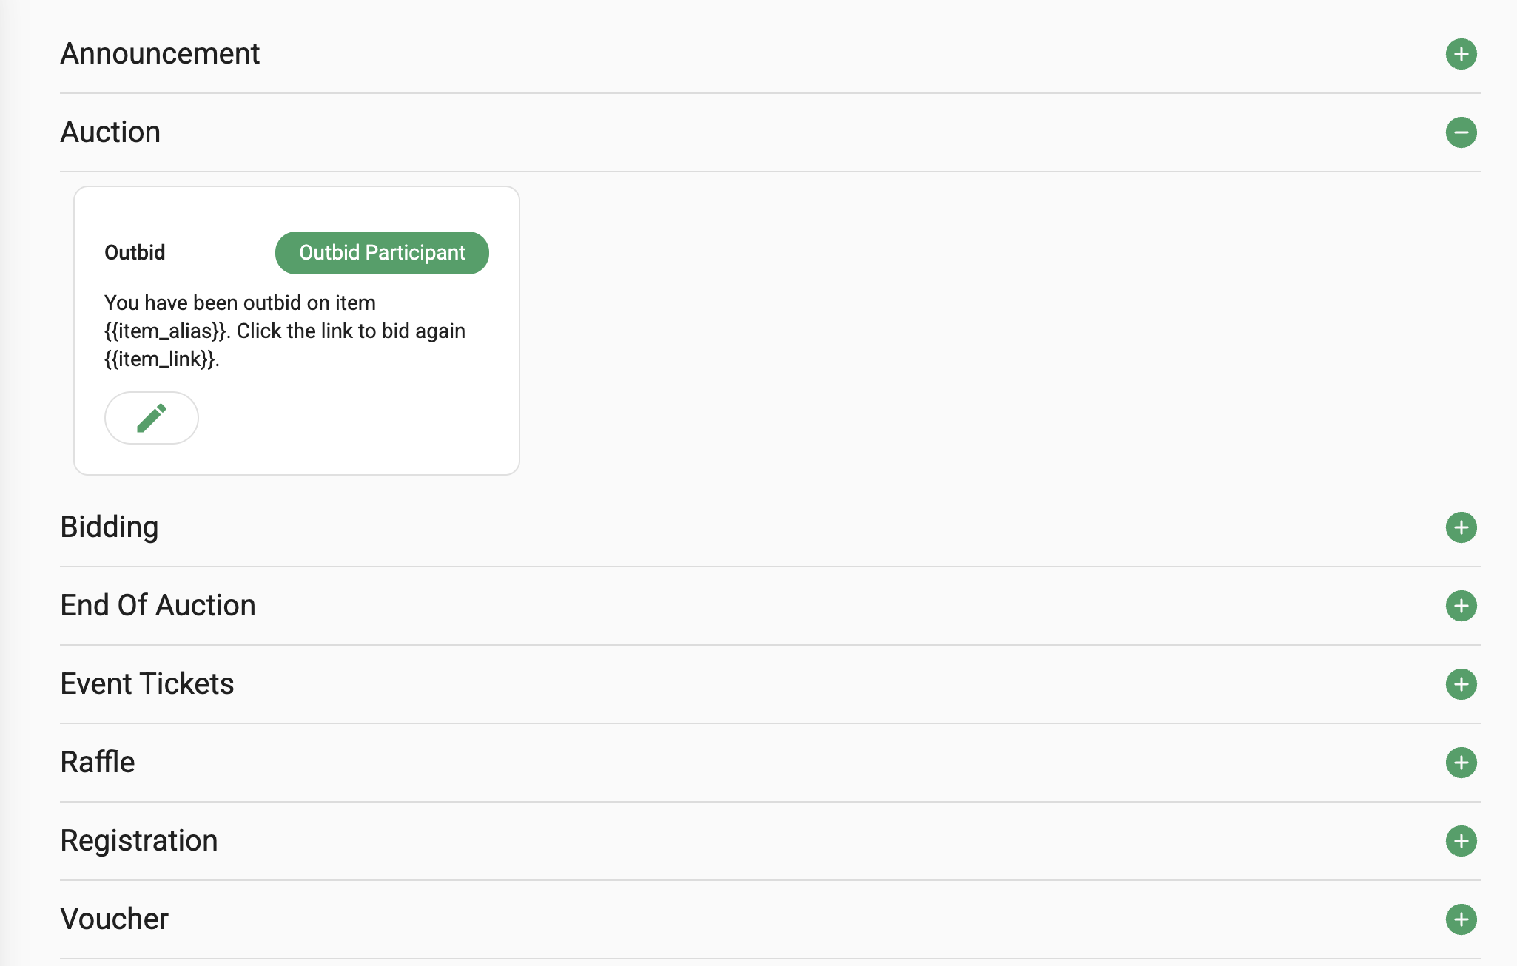The height and width of the screenshot is (966, 1517).
Task: Expand Registration section plus icon
Action: point(1461,841)
